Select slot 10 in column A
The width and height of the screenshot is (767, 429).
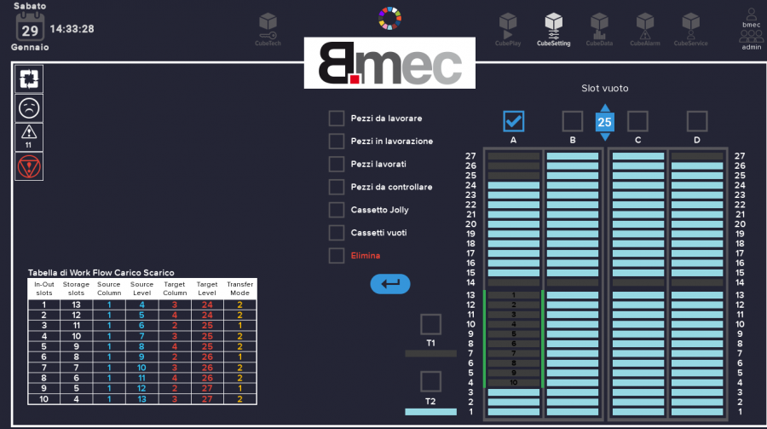514,382
